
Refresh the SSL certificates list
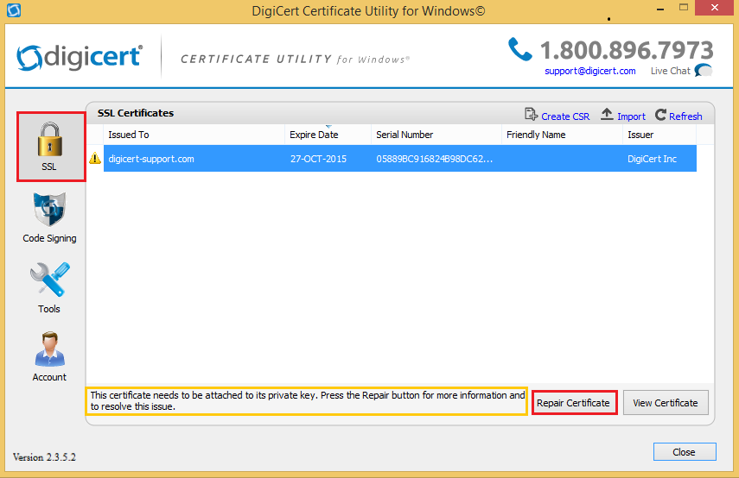(678, 116)
